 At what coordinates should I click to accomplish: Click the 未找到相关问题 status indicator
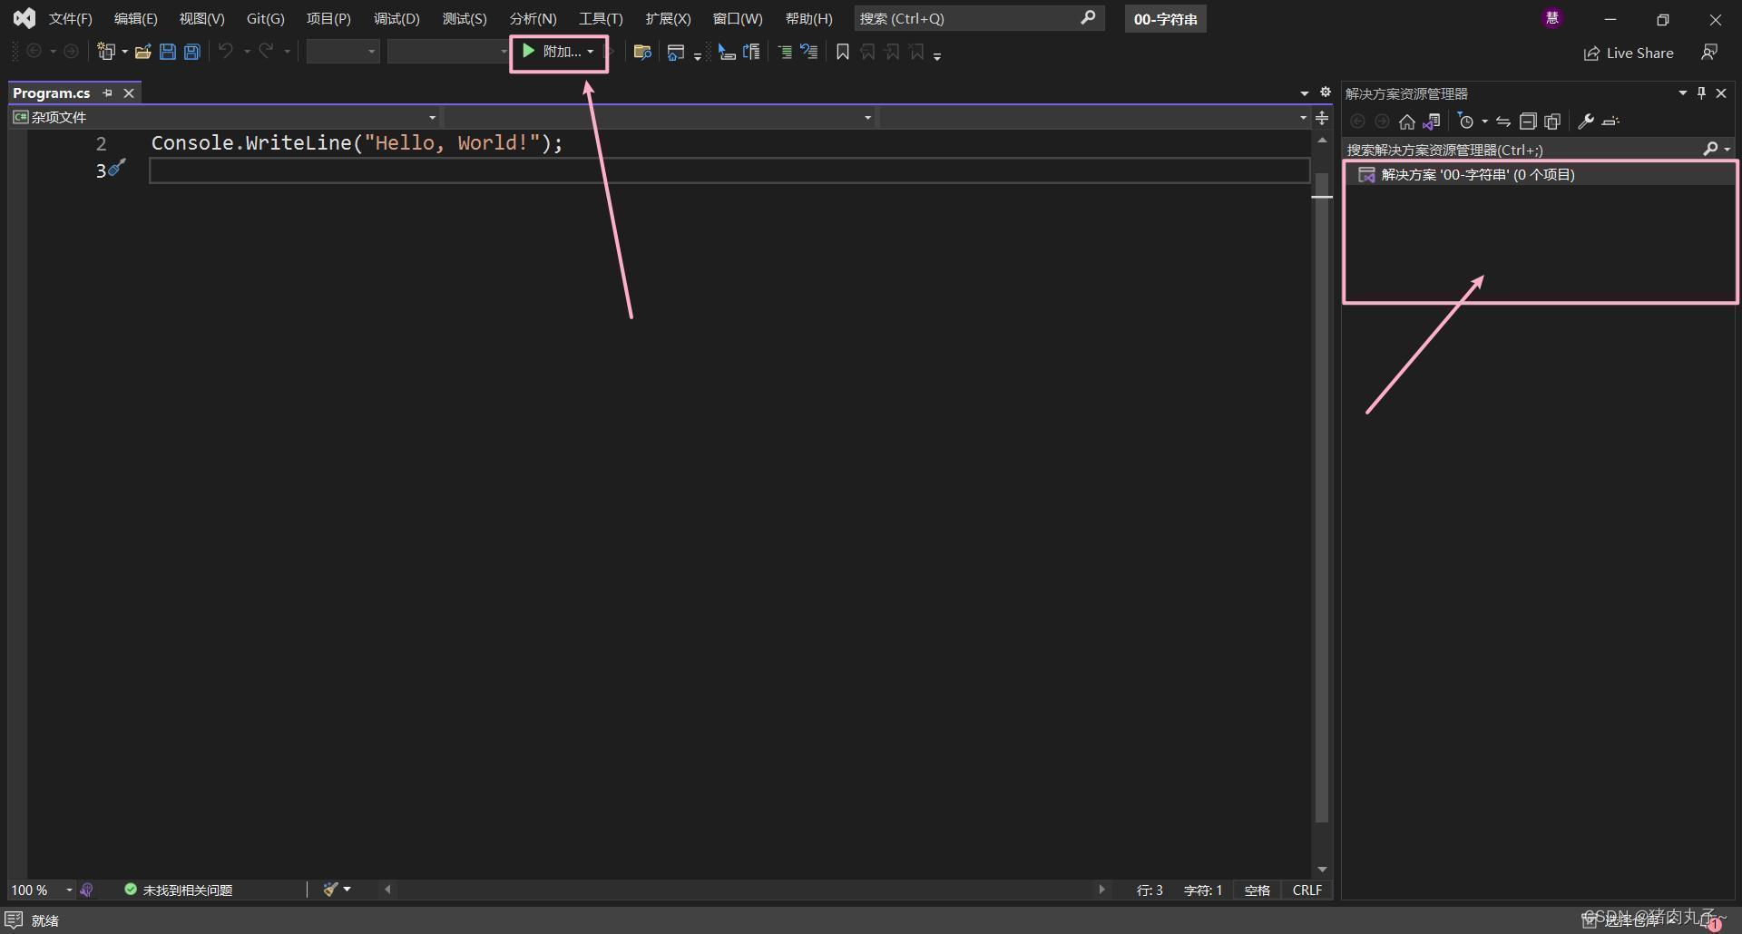179,890
